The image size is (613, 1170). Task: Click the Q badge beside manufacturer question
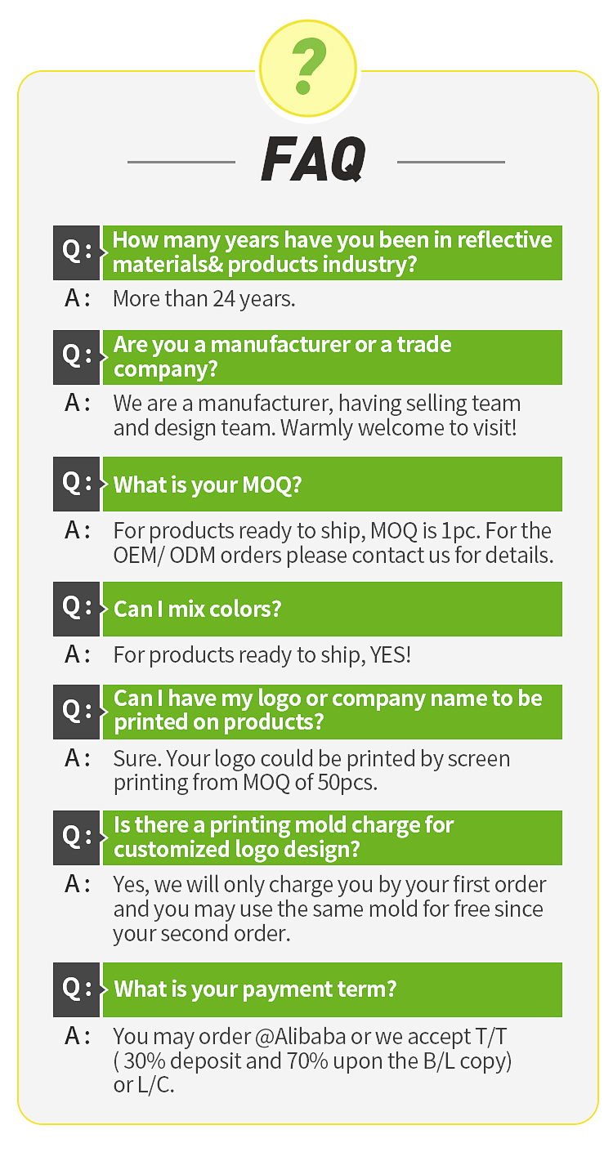click(x=76, y=357)
